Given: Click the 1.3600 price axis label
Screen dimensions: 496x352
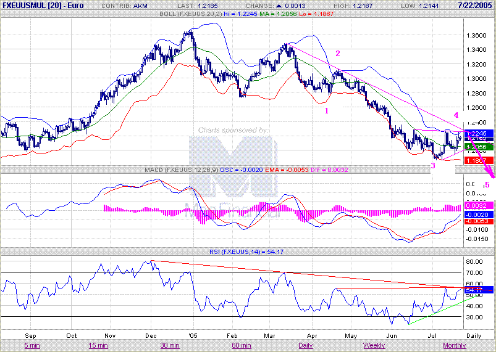Looking at the screenshot, I should (476, 35).
